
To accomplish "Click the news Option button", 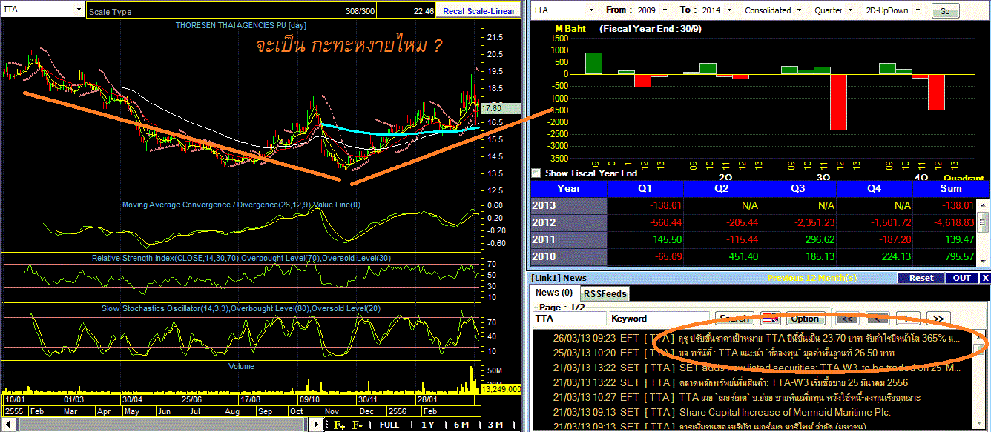I will pos(805,319).
